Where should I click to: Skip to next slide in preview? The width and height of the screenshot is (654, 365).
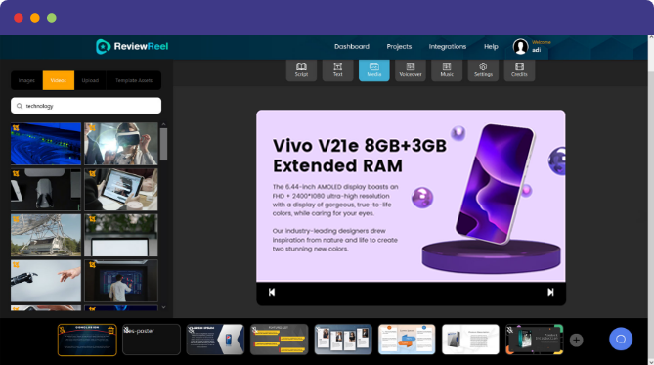click(550, 292)
